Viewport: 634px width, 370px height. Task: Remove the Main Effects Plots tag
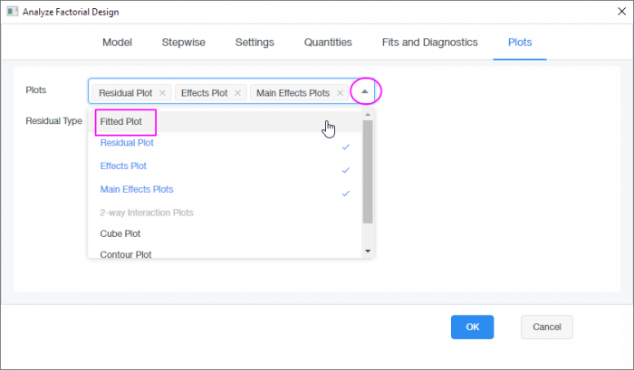(x=340, y=92)
